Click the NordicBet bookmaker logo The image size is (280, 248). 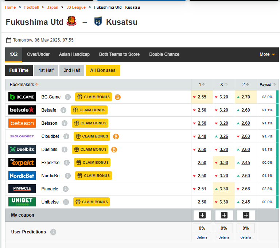22,176
